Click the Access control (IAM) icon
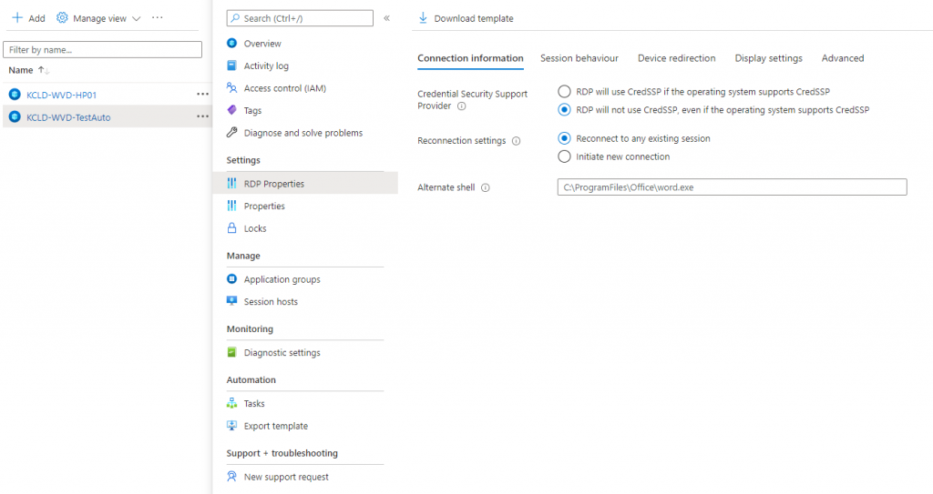933x494 pixels. pyautogui.click(x=232, y=88)
